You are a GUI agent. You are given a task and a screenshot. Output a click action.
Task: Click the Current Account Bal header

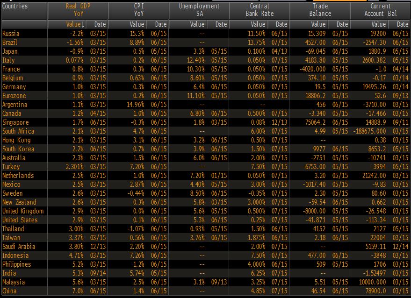pos(380,10)
